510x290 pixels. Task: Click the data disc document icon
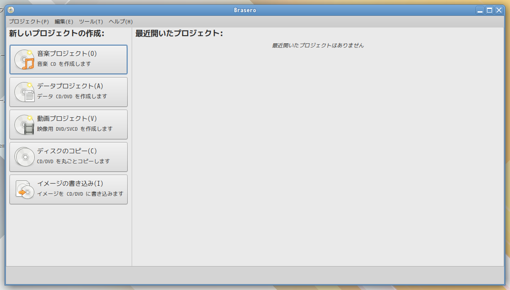tap(24, 92)
